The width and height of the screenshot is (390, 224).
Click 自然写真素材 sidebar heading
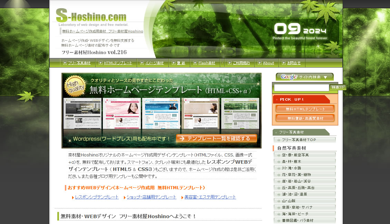pos(292,148)
